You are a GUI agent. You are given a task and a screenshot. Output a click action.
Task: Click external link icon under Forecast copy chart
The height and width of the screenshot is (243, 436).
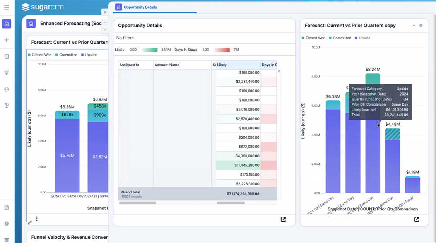[x=417, y=219]
